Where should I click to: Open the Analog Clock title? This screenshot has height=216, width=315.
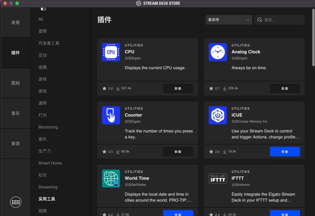246,52
